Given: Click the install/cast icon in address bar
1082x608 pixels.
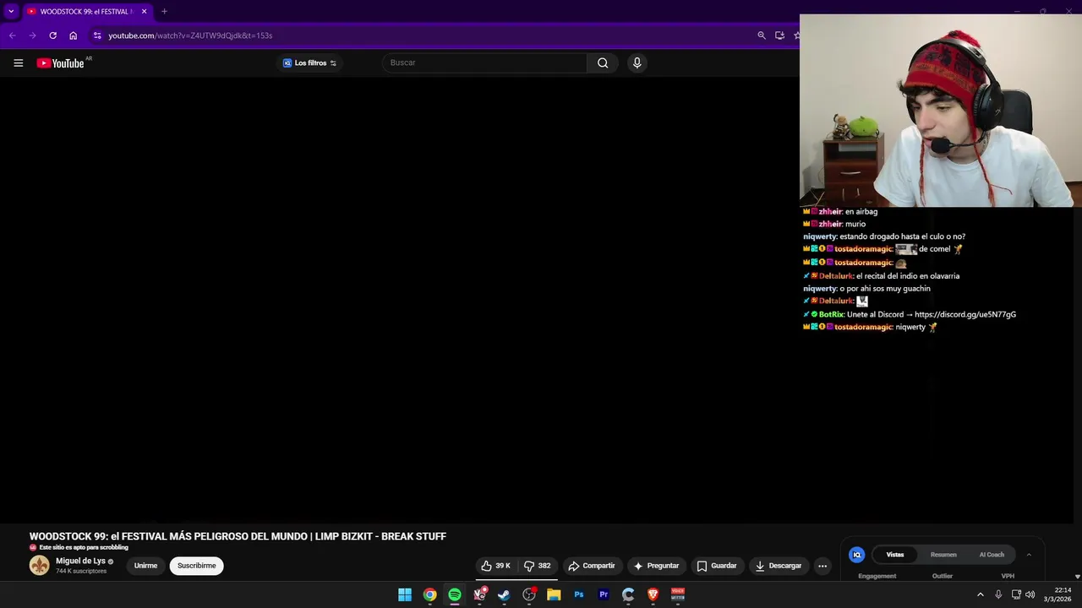Looking at the screenshot, I should 779,35.
